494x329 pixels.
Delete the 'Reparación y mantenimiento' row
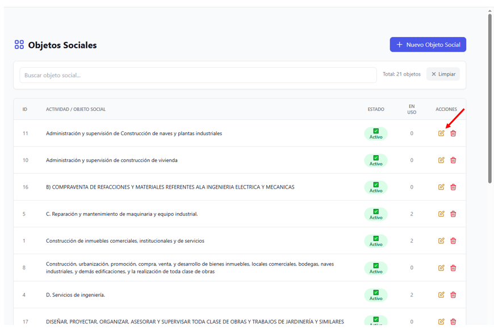click(453, 214)
